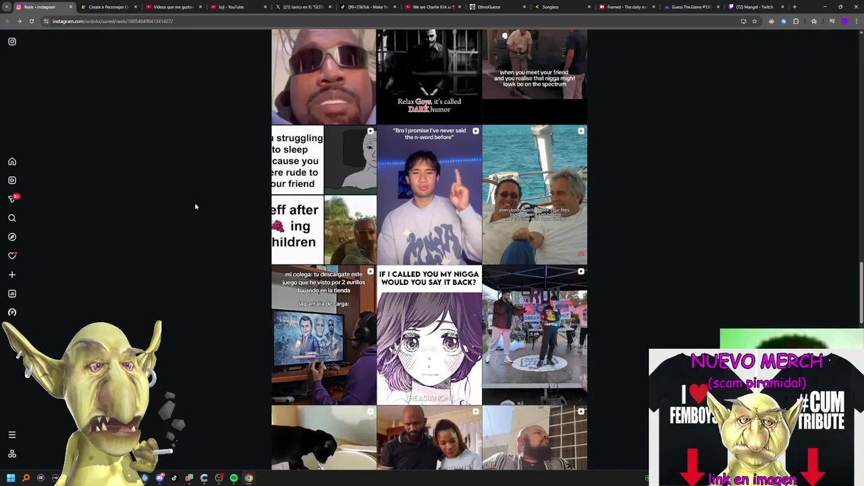Close the Songless tab
Viewport: 864px width, 486px height.
[589, 7]
